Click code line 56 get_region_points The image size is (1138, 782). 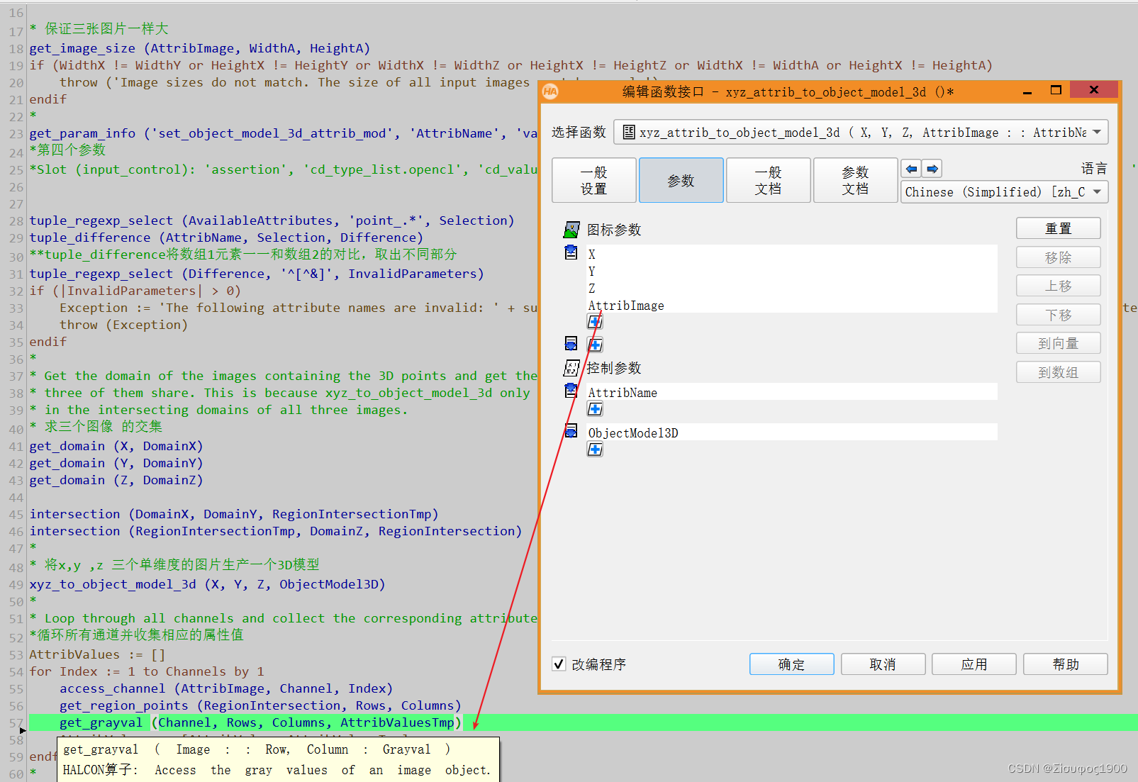[x=260, y=705]
